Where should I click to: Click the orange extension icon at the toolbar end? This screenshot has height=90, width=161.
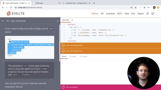[x=158, y=7]
